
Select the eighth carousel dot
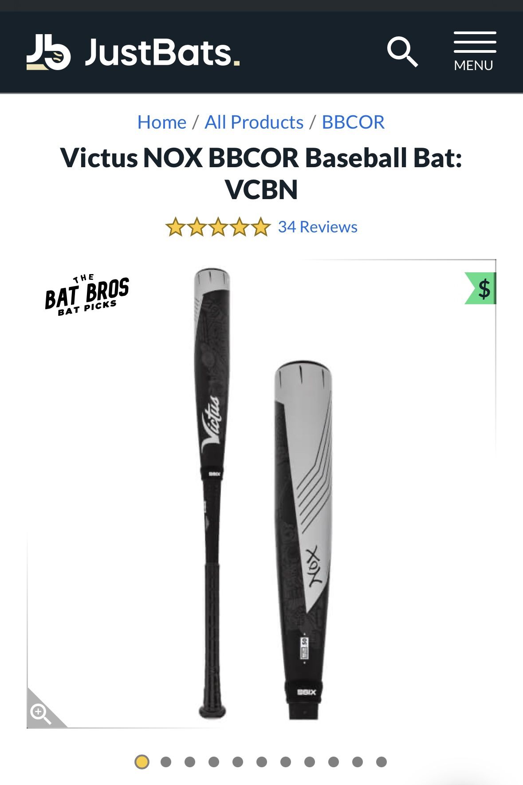click(310, 762)
